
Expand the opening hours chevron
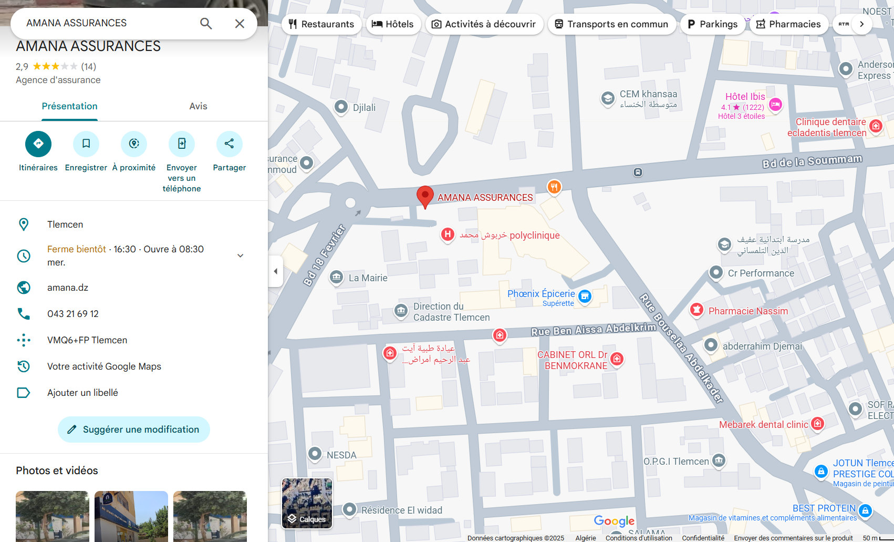pyautogui.click(x=240, y=255)
